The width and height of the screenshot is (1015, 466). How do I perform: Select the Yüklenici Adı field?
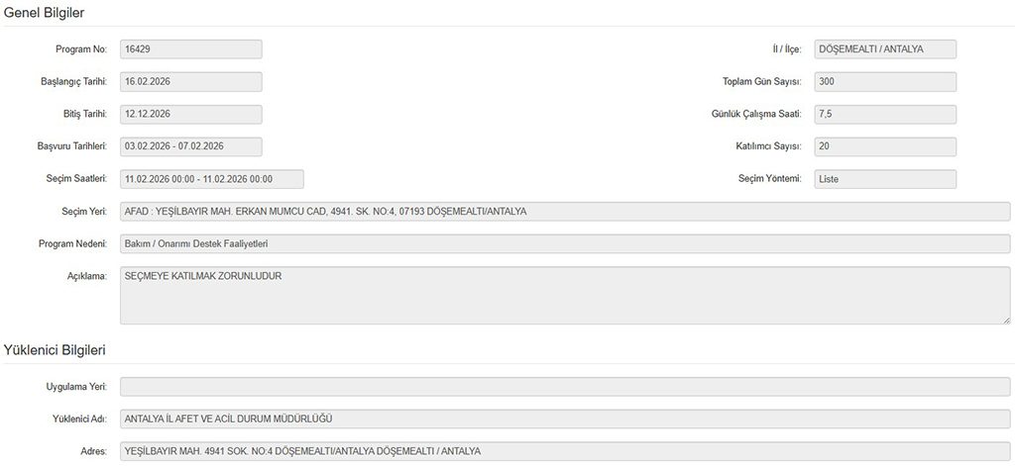coord(565,419)
